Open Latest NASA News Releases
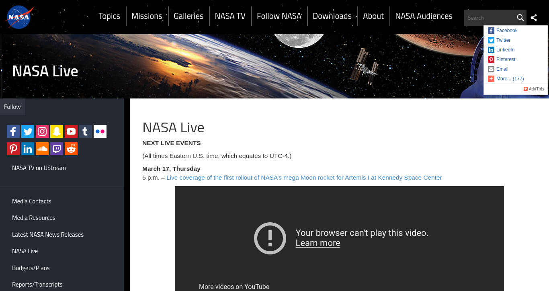 click(x=48, y=235)
